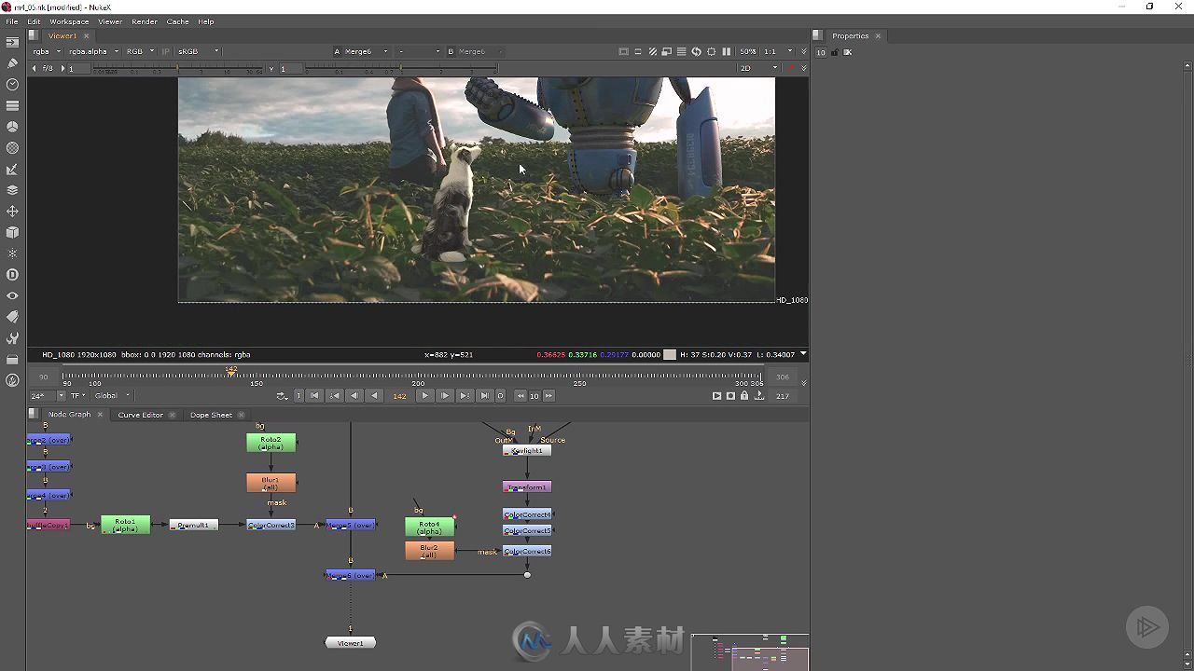This screenshot has height=671, width=1194.
Task: Open the FurnaceCore plugins icon
Action: pyautogui.click(x=12, y=380)
